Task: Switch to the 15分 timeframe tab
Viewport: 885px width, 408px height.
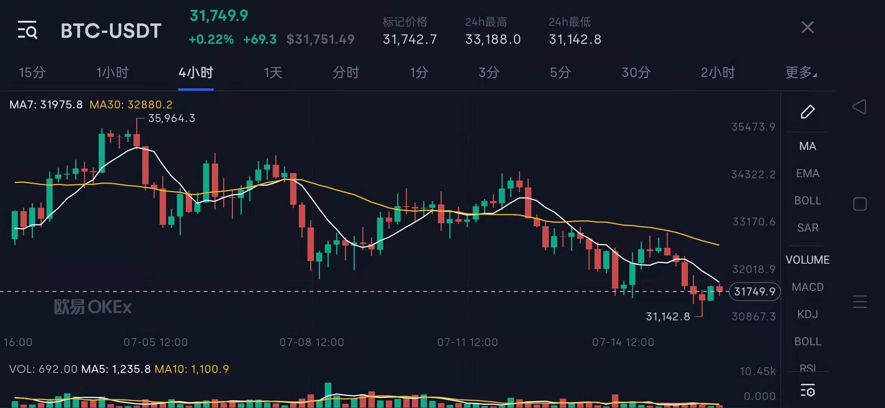Action: click(32, 72)
